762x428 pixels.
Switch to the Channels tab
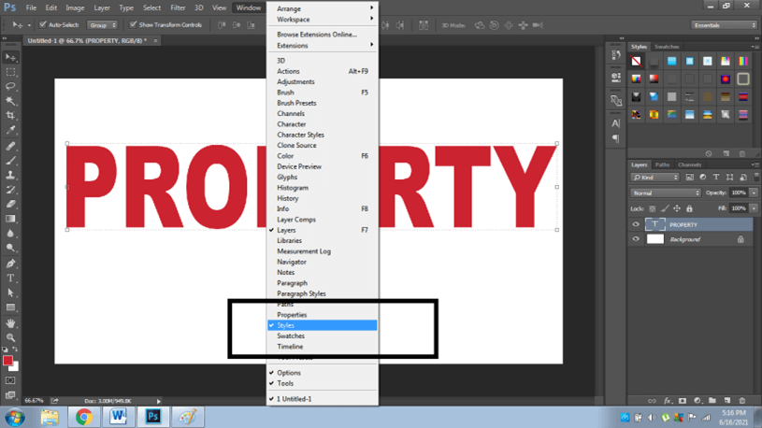(x=689, y=164)
